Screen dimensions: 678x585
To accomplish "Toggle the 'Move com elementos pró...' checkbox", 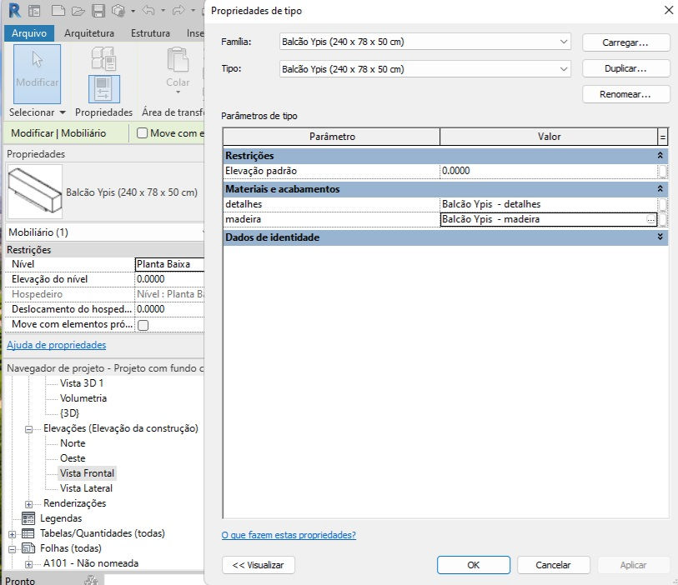I will (143, 325).
